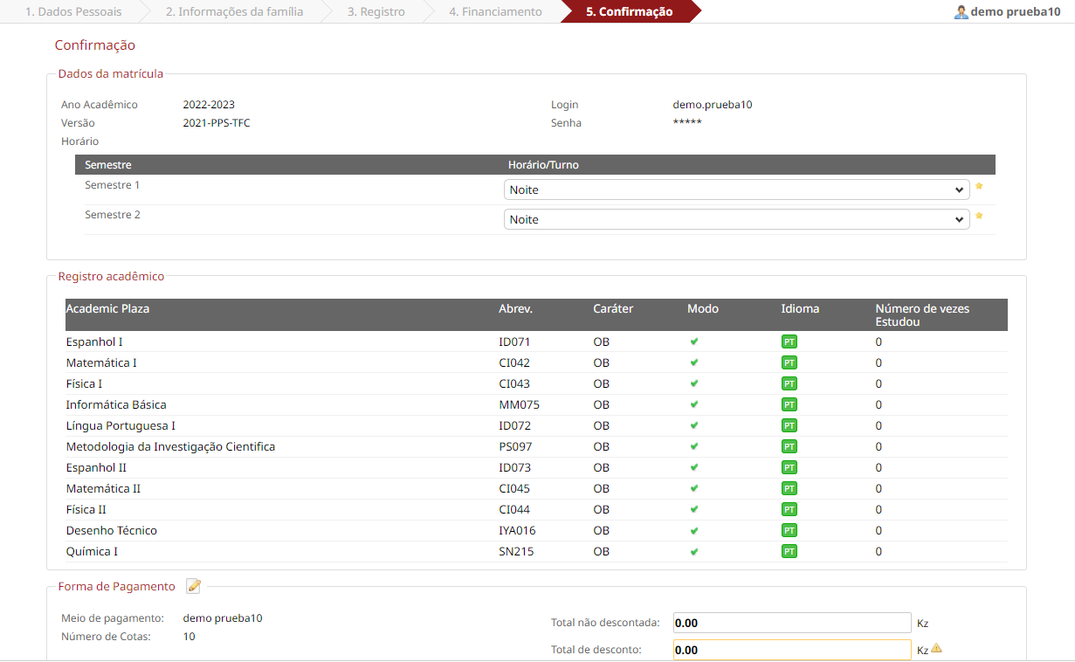Click the PT language badge for Espanhol I
The height and width of the screenshot is (662, 1075).
point(789,341)
